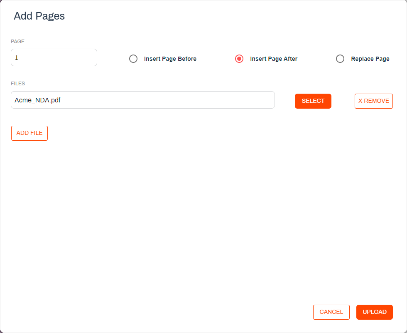Click the Add File button
The width and height of the screenshot is (407, 333).
tap(29, 133)
